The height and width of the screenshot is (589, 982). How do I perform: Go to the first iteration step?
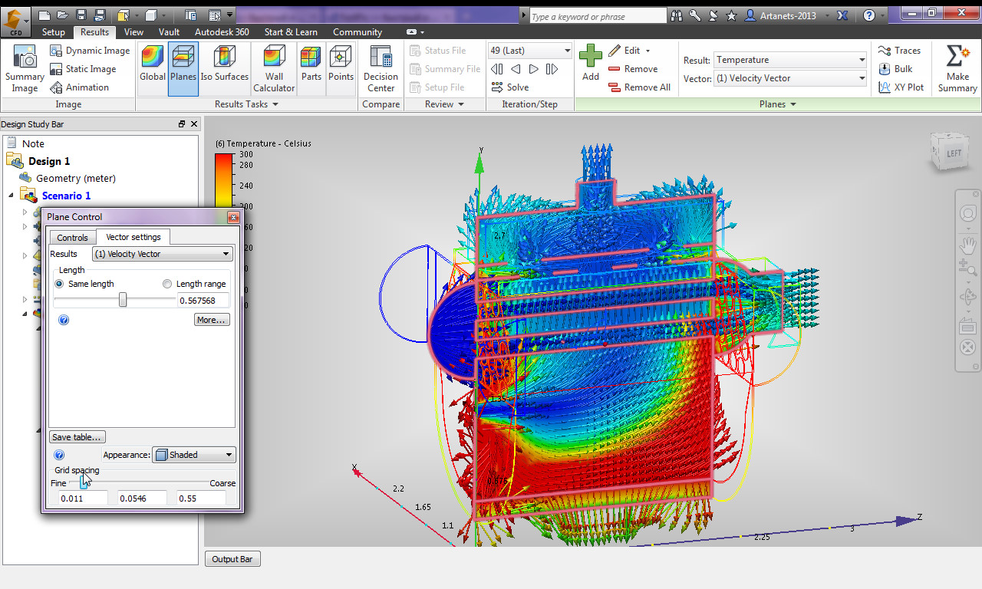(x=497, y=69)
